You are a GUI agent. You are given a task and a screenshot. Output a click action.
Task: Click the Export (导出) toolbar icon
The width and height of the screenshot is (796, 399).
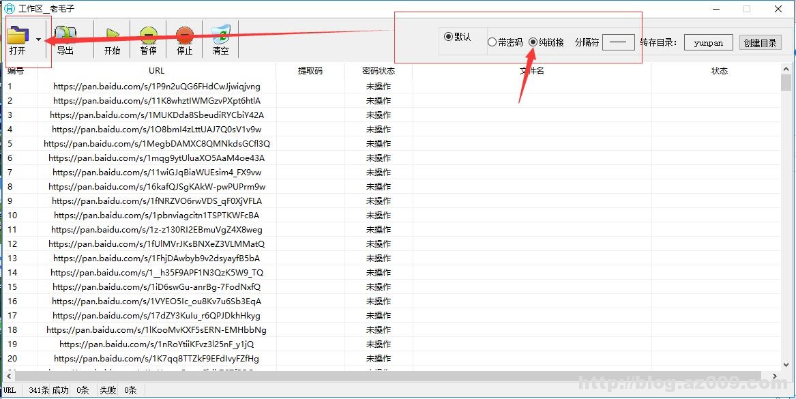click(65, 34)
